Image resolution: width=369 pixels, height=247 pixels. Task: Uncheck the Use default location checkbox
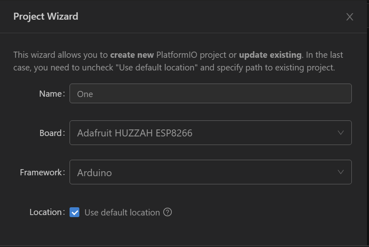[74, 212]
